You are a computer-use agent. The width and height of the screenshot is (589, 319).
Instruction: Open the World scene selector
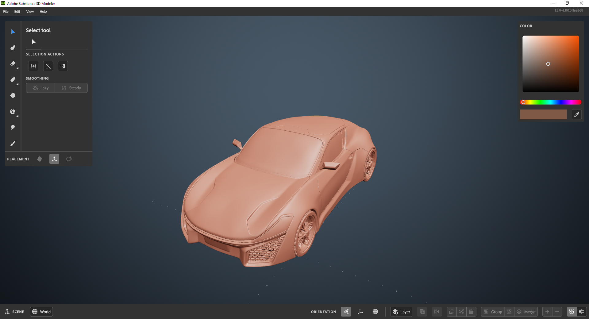(x=41, y=312)
